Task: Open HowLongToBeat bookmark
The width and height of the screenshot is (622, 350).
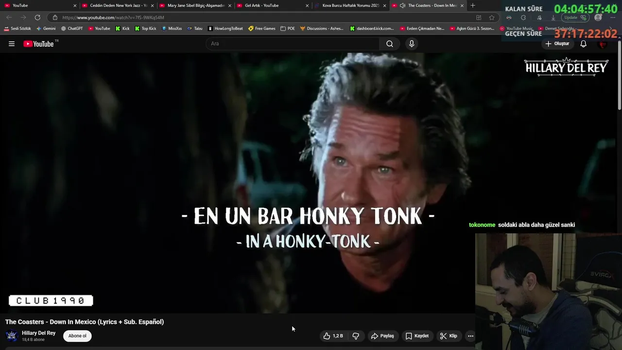Action: click(225, 29)
